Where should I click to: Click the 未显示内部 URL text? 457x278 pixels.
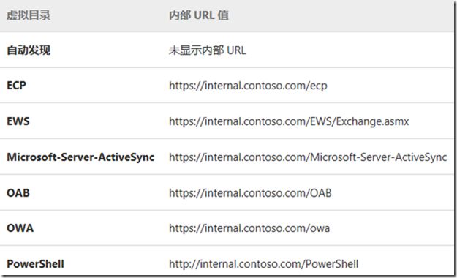point(207,50)
